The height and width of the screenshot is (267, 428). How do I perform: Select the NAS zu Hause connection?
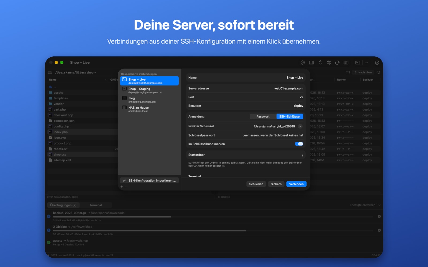click(149, 109)
